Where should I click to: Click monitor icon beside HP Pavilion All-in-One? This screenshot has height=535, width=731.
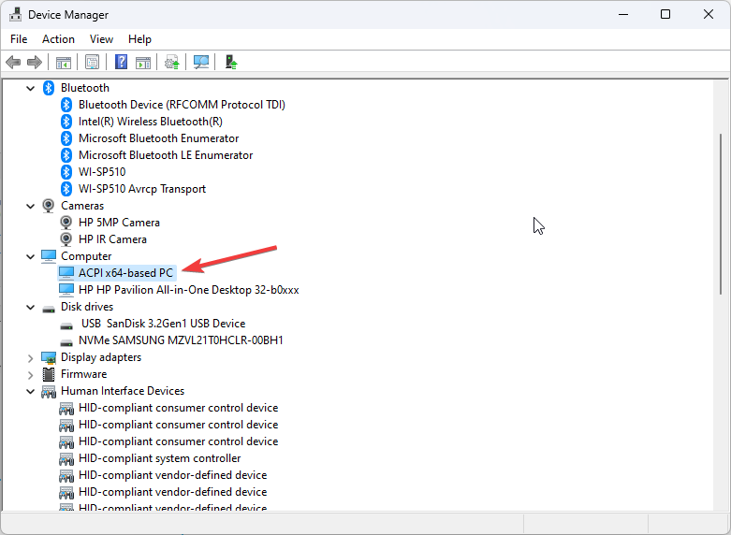coord(66,289)
